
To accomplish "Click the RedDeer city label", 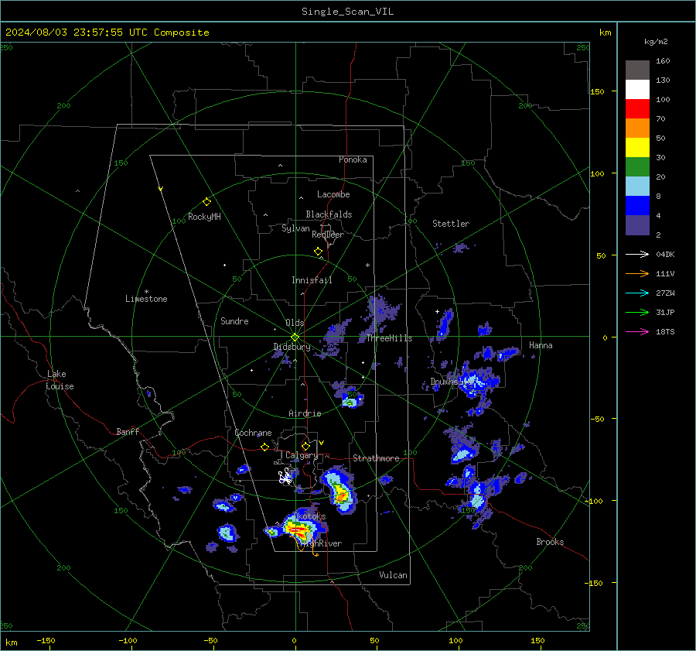I will pos(328,235).
